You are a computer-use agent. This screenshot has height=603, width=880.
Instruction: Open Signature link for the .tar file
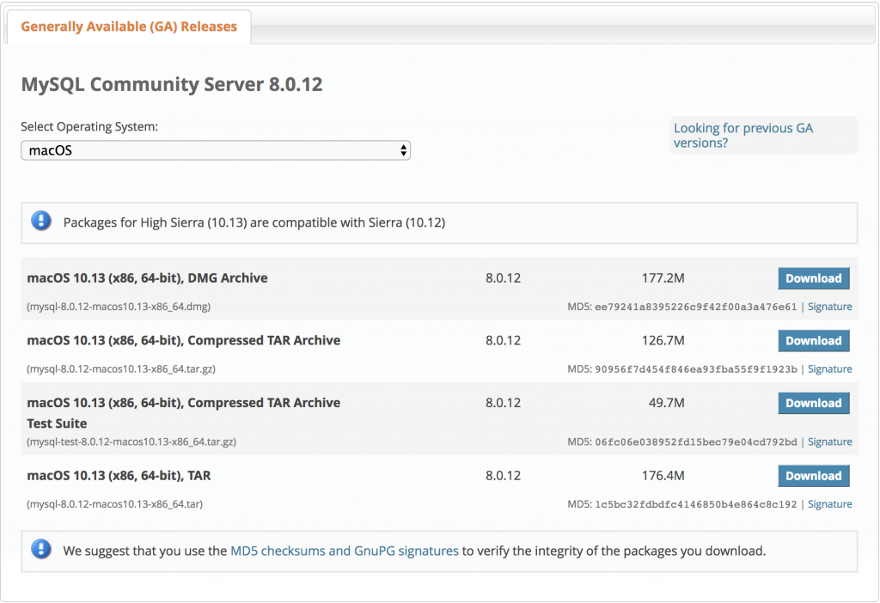(x=829, y=504)
